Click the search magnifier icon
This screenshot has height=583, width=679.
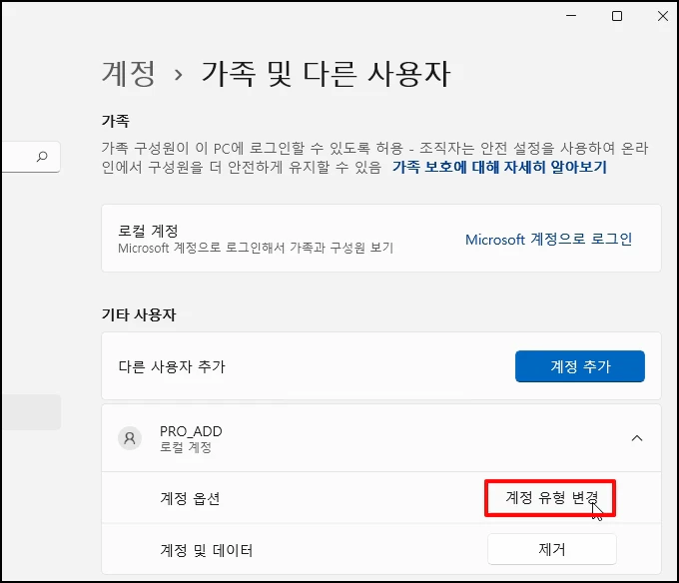click(42, 157)
